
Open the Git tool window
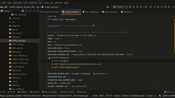[x=3, y=92]
